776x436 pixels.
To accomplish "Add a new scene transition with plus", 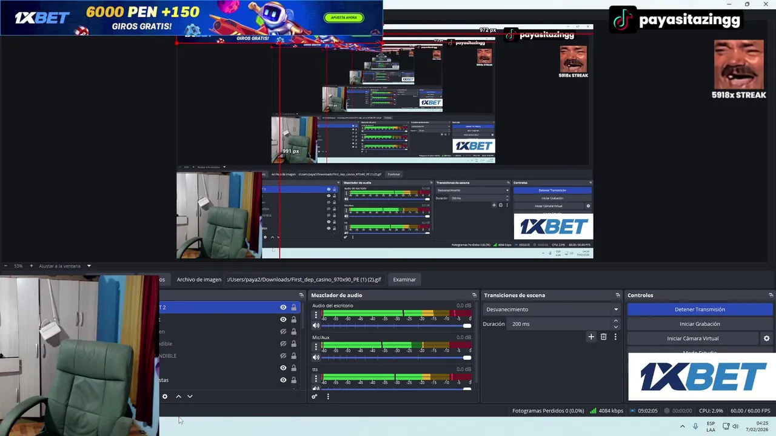I will pos(591,337).
